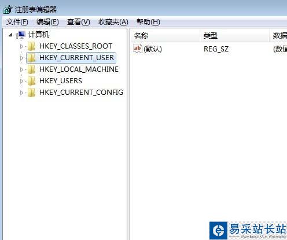
Task: Expand the HKEY_CURRENT_USER key
Action: 21,58
